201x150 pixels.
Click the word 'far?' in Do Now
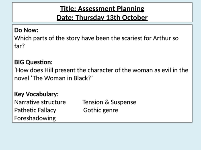coord(19,46)
